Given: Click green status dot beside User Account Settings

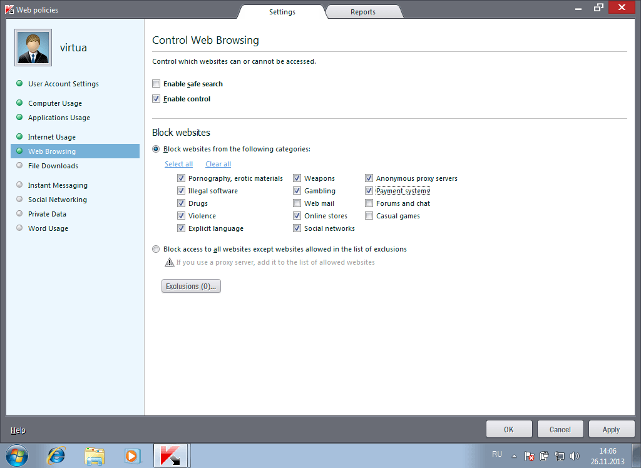Looking at the screenshot, I should pyautogui.click(x=19, y=83).
